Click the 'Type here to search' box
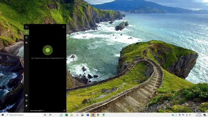This screenshot has width=208, height=117. [24, 115]
